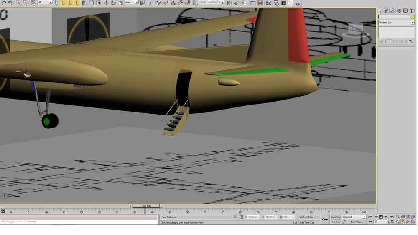Click the Play Animation button

381,217
